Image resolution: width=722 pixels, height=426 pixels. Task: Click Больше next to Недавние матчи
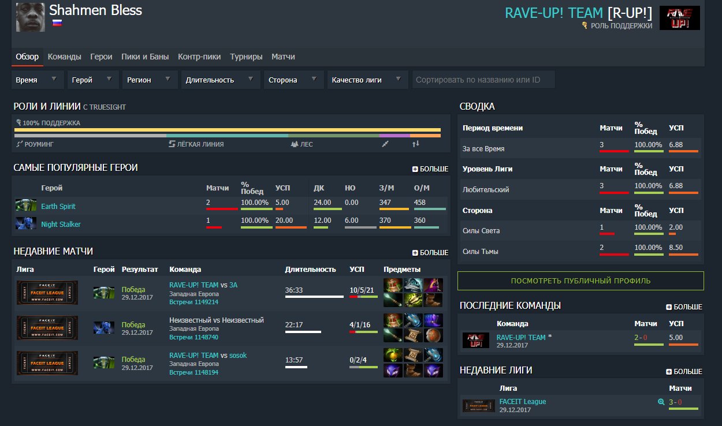click(x=430, y=252)
